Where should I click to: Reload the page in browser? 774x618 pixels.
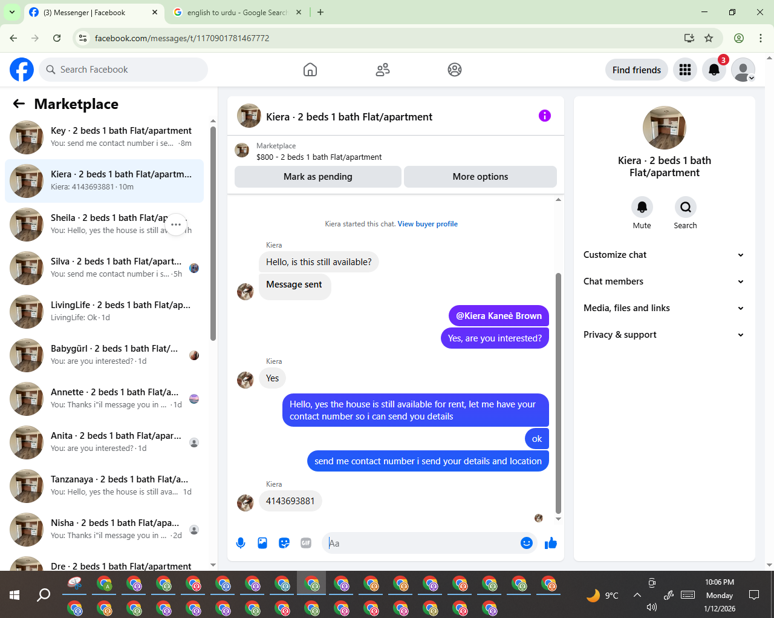[57, 38]
